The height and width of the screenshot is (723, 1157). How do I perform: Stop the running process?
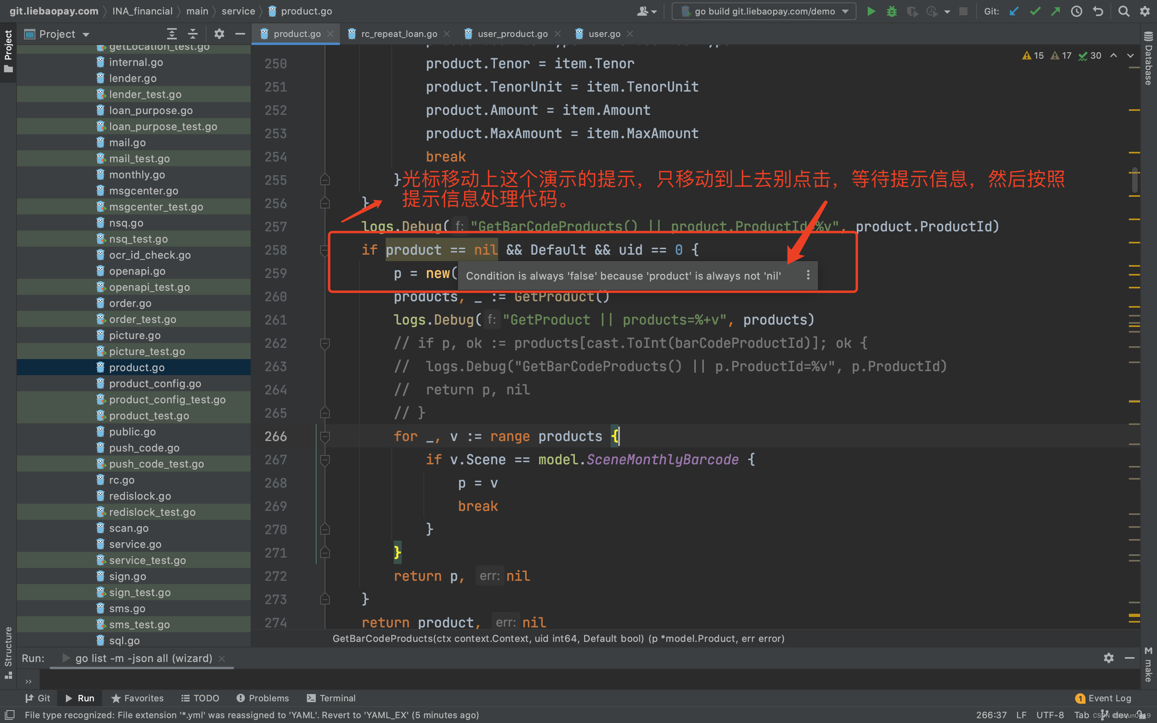tap(963, 11)
